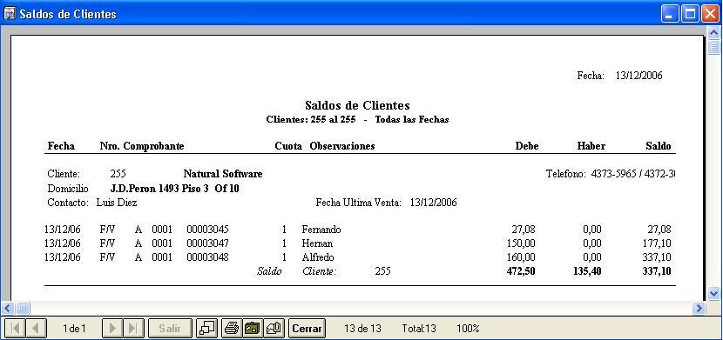
Task: Go to the previous report page
Action: point(36,329)
